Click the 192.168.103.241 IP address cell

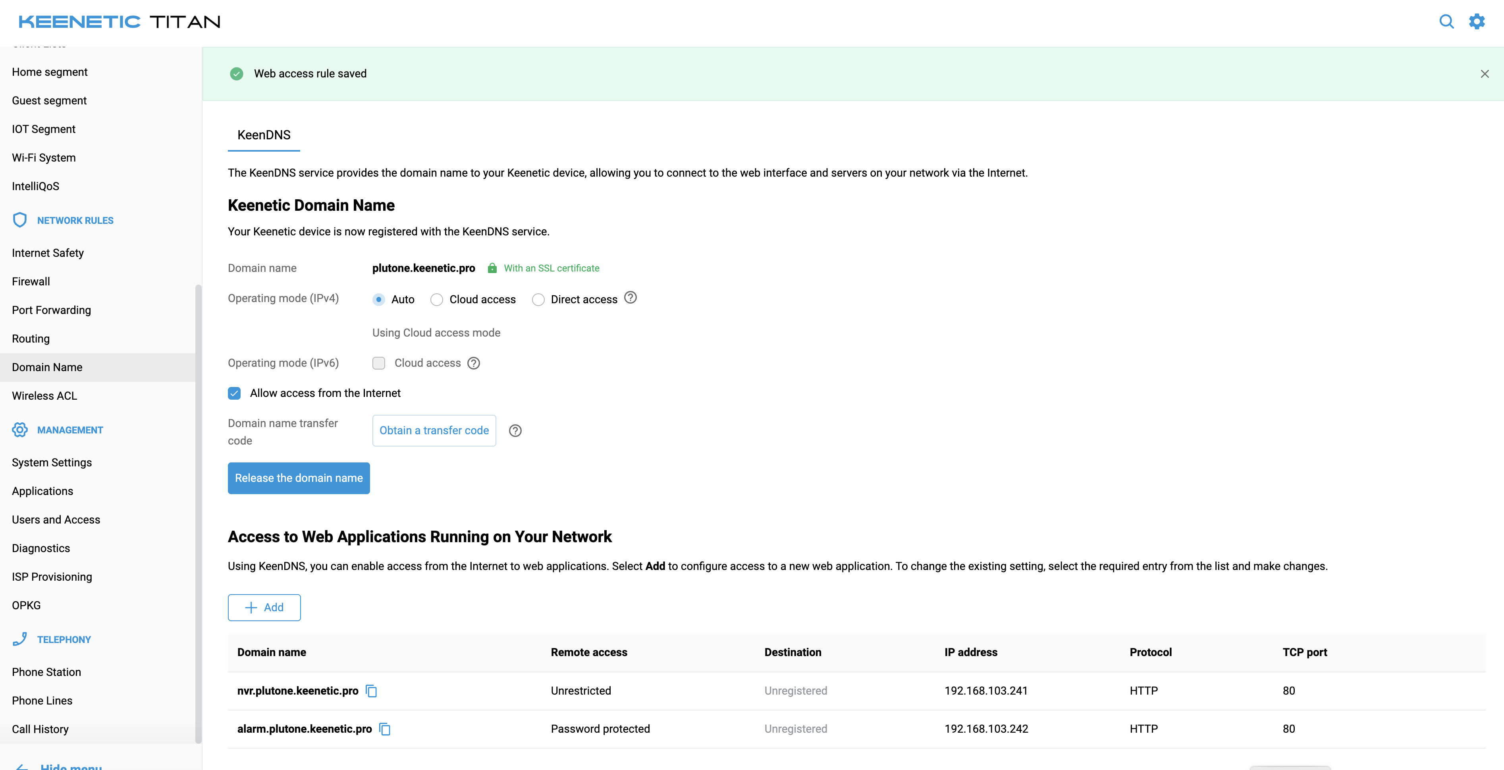pyautogui.click(x=986, y=691)
